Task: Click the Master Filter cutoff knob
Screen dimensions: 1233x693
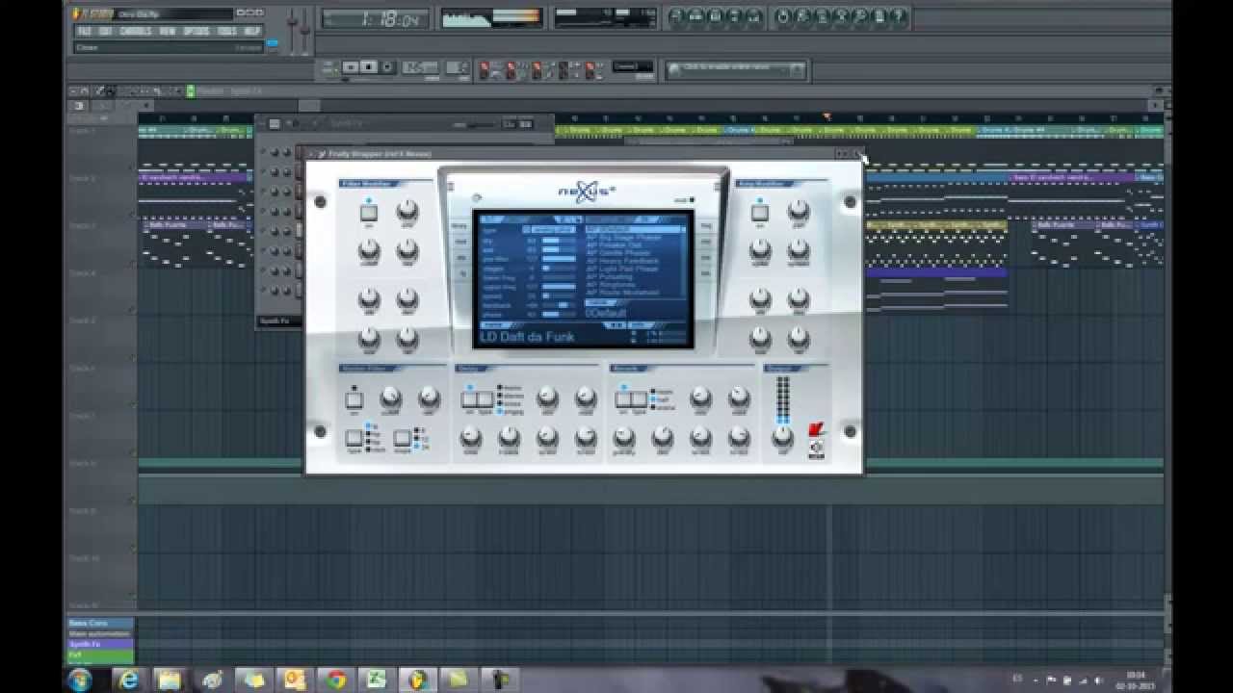Action: coord(390,398)
